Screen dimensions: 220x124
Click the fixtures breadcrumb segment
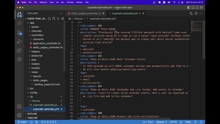click(x=78, y=19)
